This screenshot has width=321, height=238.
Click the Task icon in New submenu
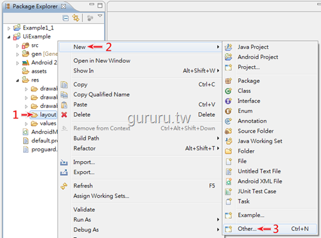point(229,201)
